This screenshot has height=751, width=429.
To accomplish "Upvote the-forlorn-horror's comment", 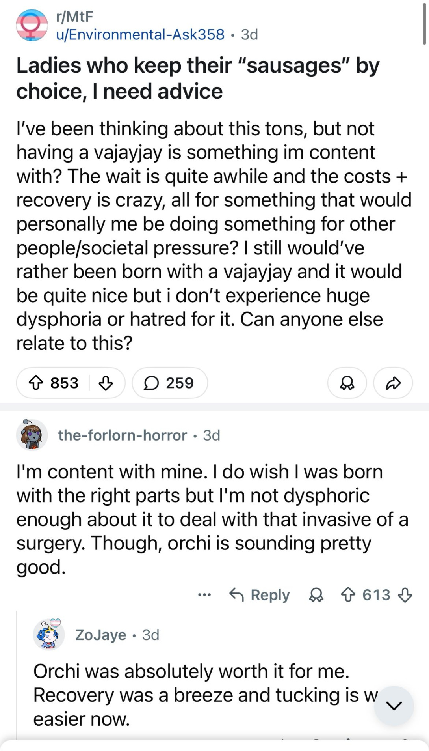I will click(x=348, y=595).
